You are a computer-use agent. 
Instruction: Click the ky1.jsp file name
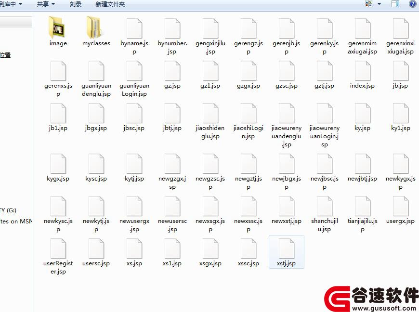pyautogui.click(x=400, y=128)
